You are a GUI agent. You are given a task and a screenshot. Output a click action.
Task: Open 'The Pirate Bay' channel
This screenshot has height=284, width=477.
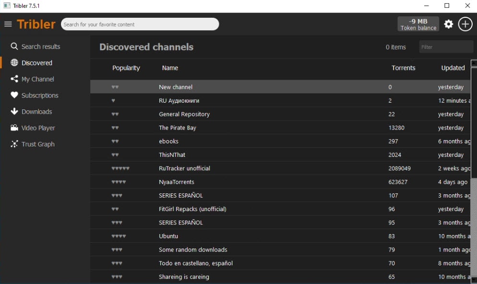(280, 128)
